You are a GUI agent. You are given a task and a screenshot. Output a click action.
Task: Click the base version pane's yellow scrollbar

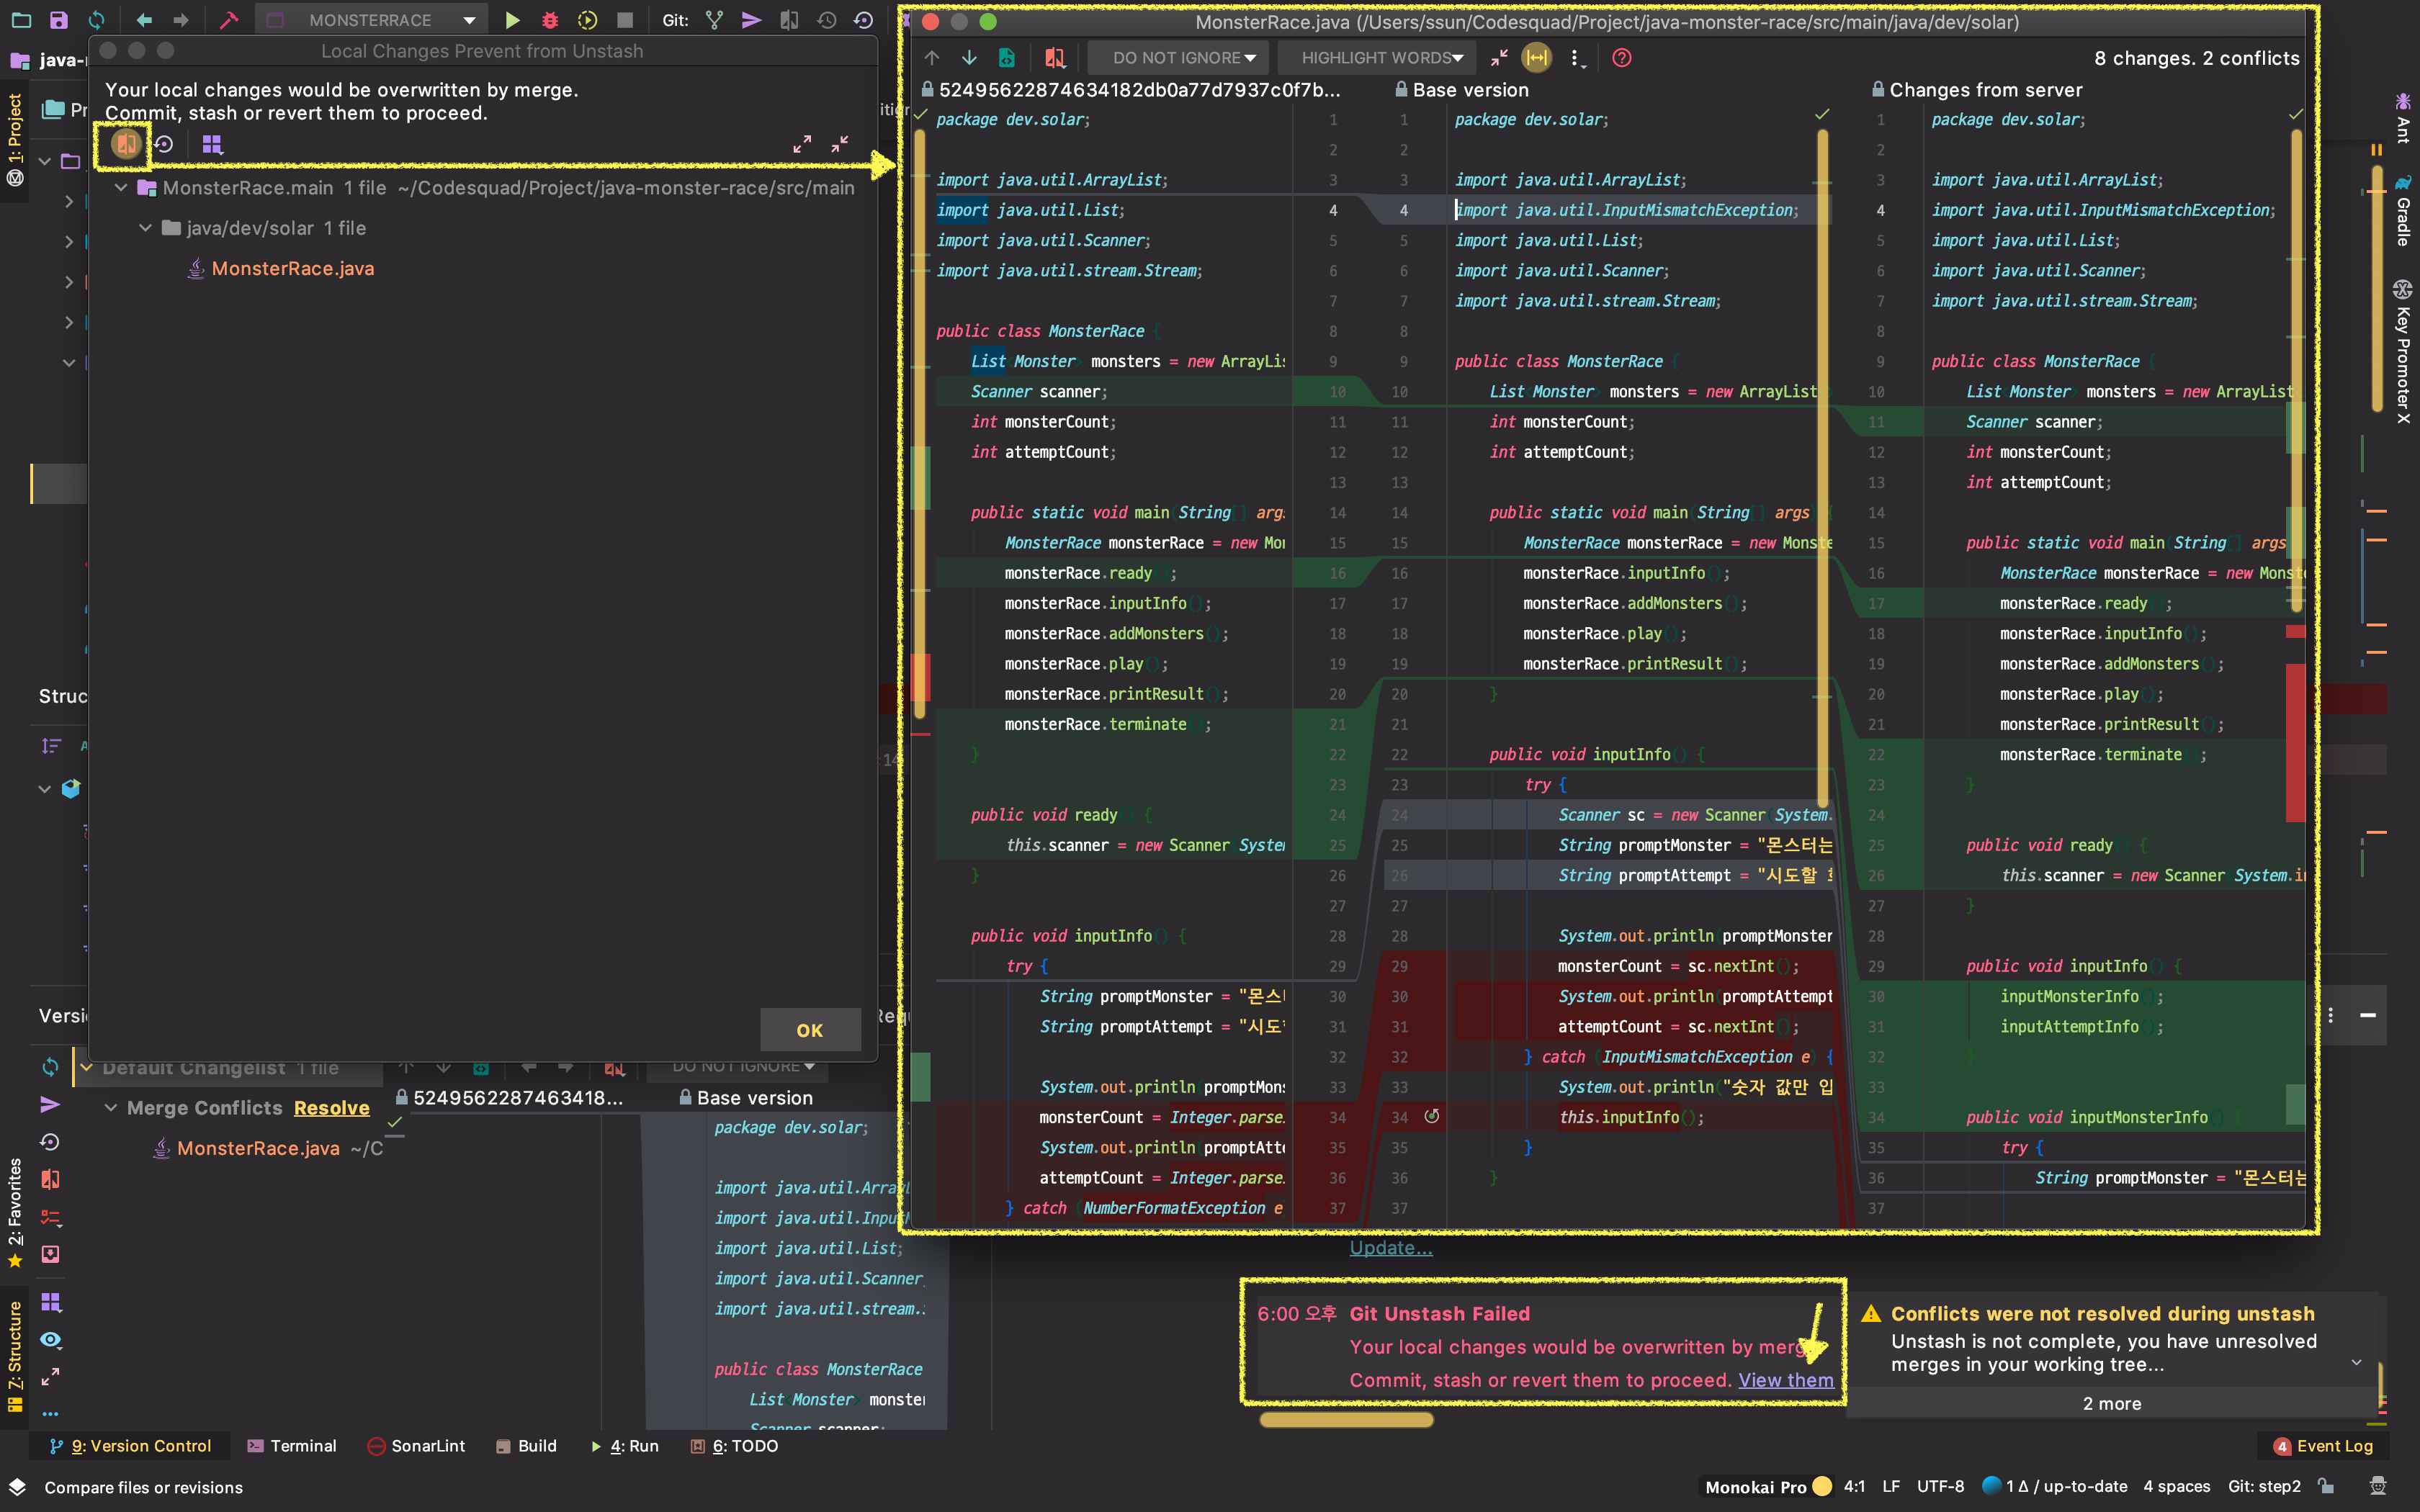[x=1822, y=470]
